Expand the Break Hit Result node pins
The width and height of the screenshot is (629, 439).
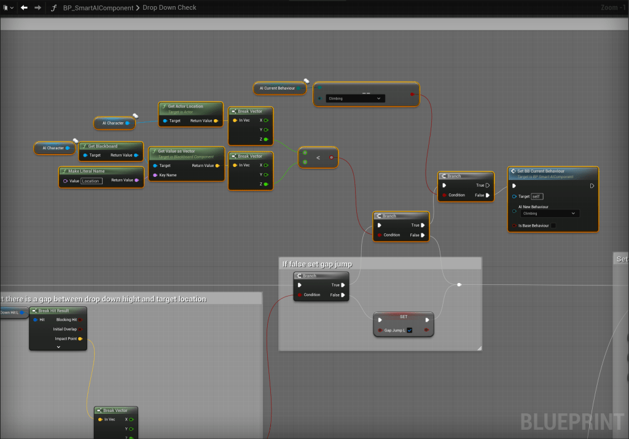pyautogui.click(x=58, y=347)
